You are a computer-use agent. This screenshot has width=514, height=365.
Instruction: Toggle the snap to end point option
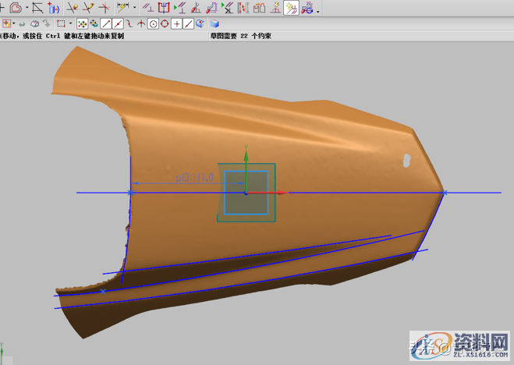click(x=105, y=24)
